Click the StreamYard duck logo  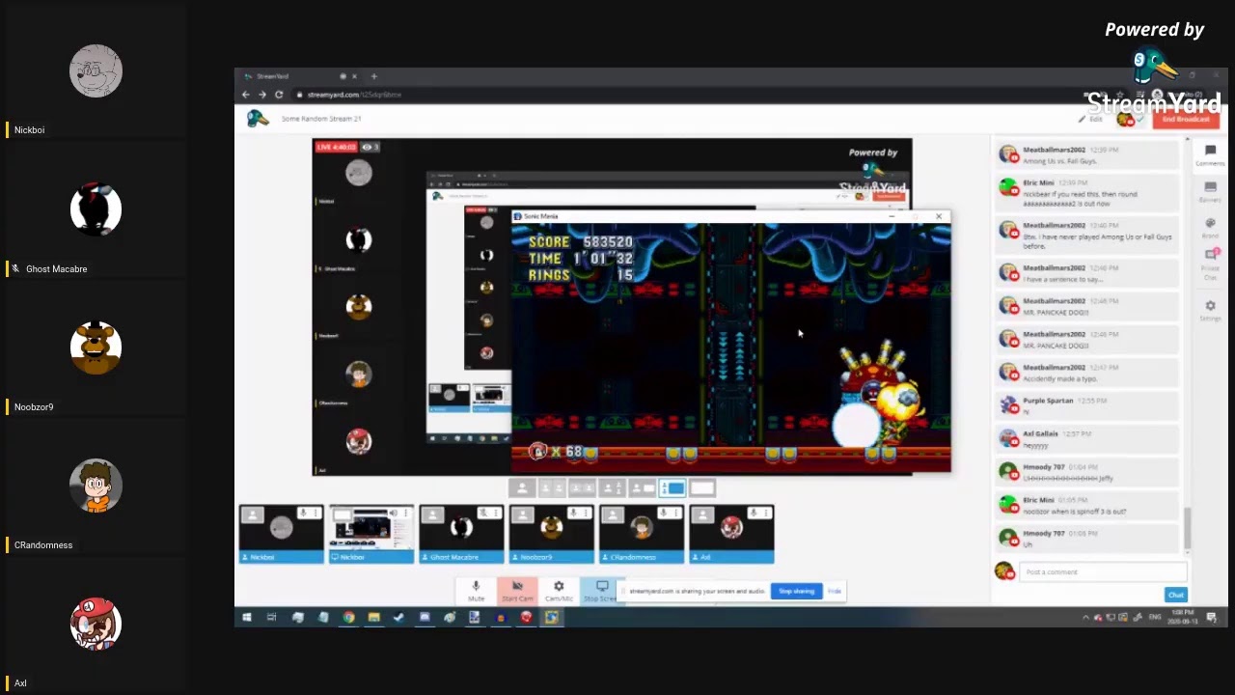coord(257,119)
